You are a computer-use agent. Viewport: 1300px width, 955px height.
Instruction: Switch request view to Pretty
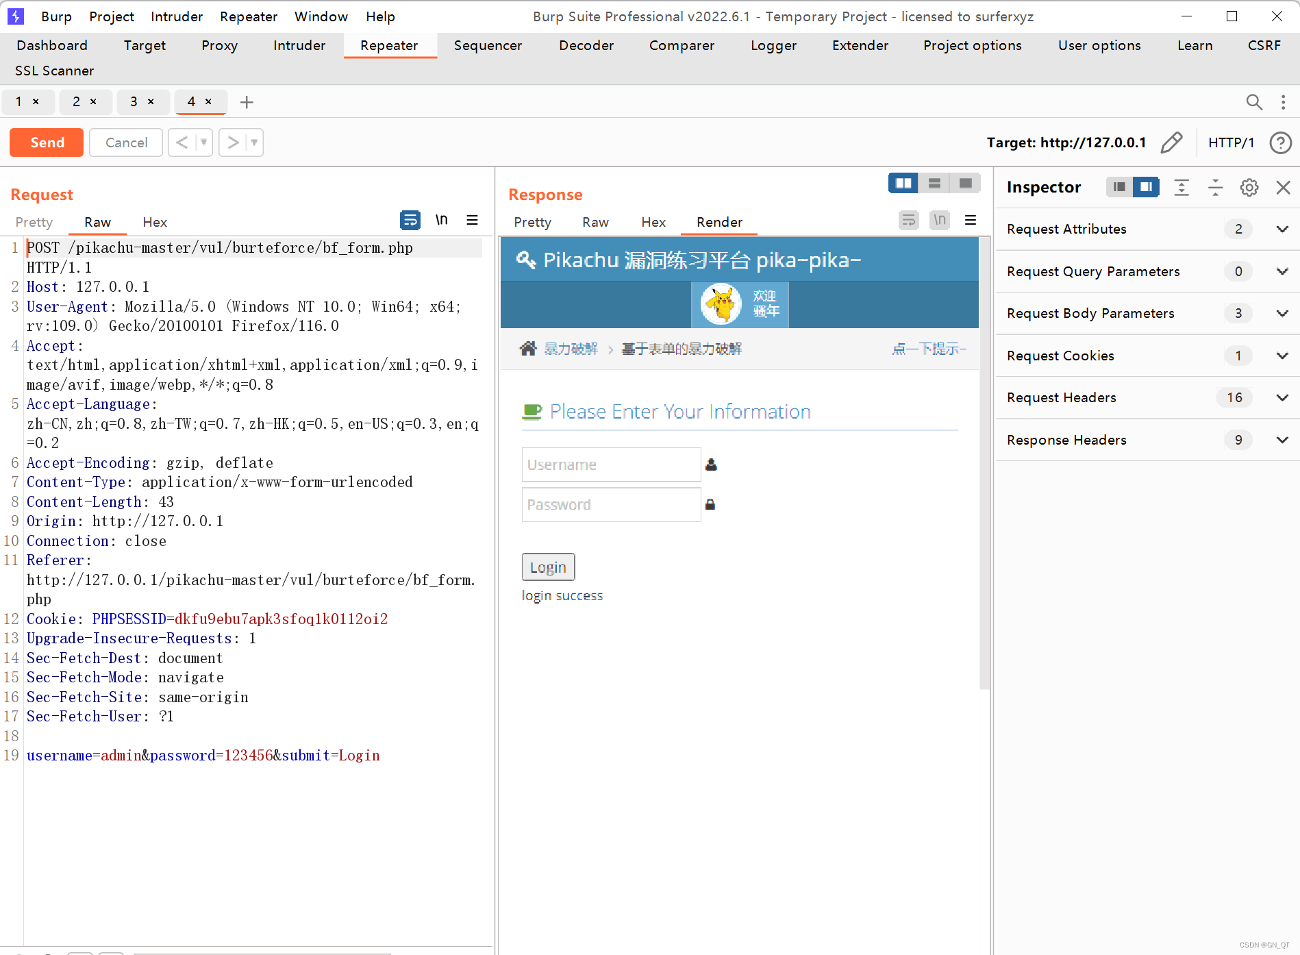click(34, 222)
